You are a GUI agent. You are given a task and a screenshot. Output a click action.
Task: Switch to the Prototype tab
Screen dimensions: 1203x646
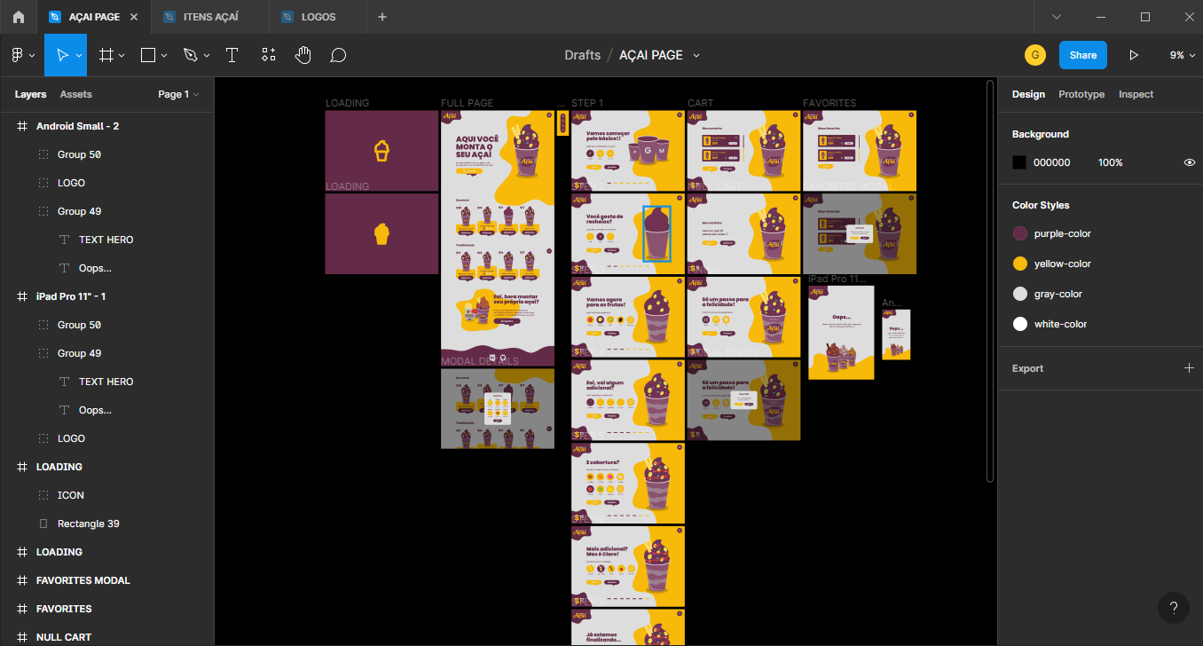pos(1081,94)
